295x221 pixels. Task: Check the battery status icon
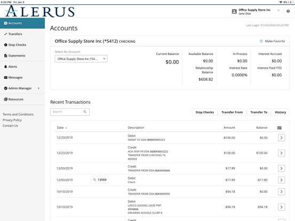point(291,2)
